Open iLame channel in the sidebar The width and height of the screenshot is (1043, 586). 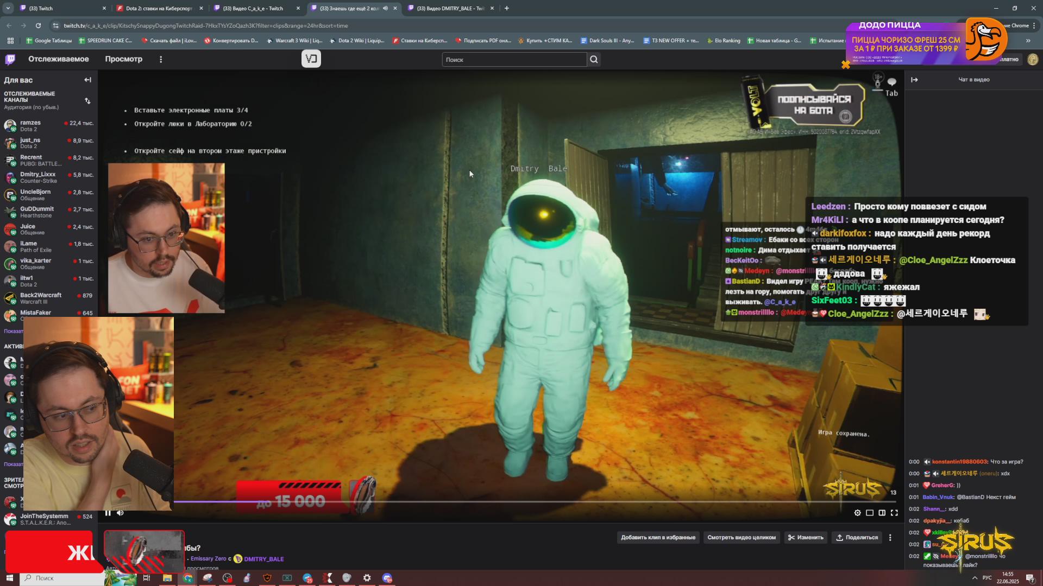tap(49, 247)
